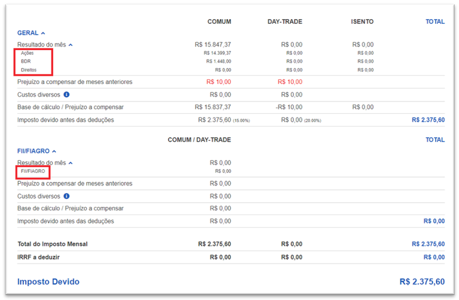Click the TOTAL header above GERAL
459x300 pixels.
point(435,21)
